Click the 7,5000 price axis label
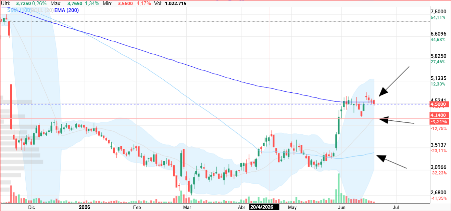Screen dimensions: 451x211 438,11
